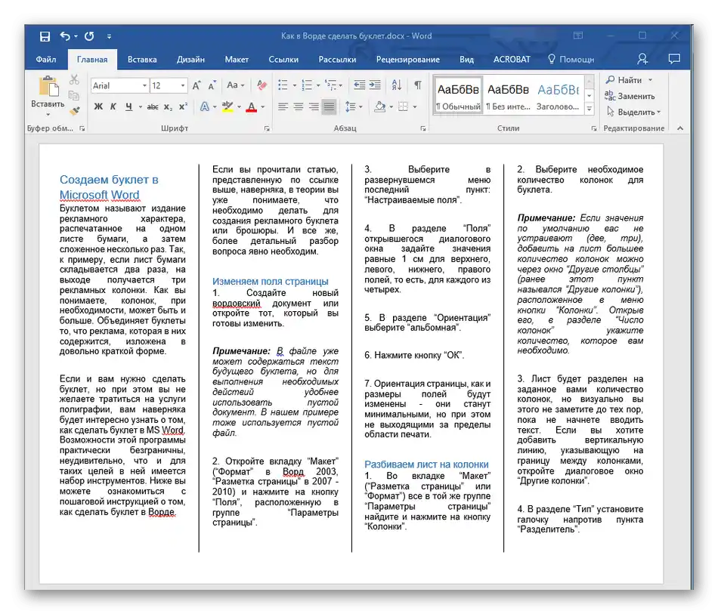718x614 pixels.
Task: Toggle the paragraph marks (¶) display
Action: pyautogui.click(x=417, y=85)
